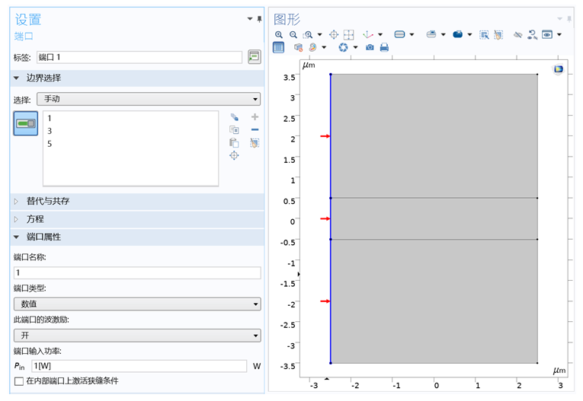The image size is (583, 401).
Task: Click the copy selection icon
Action: tap(234, 130)
